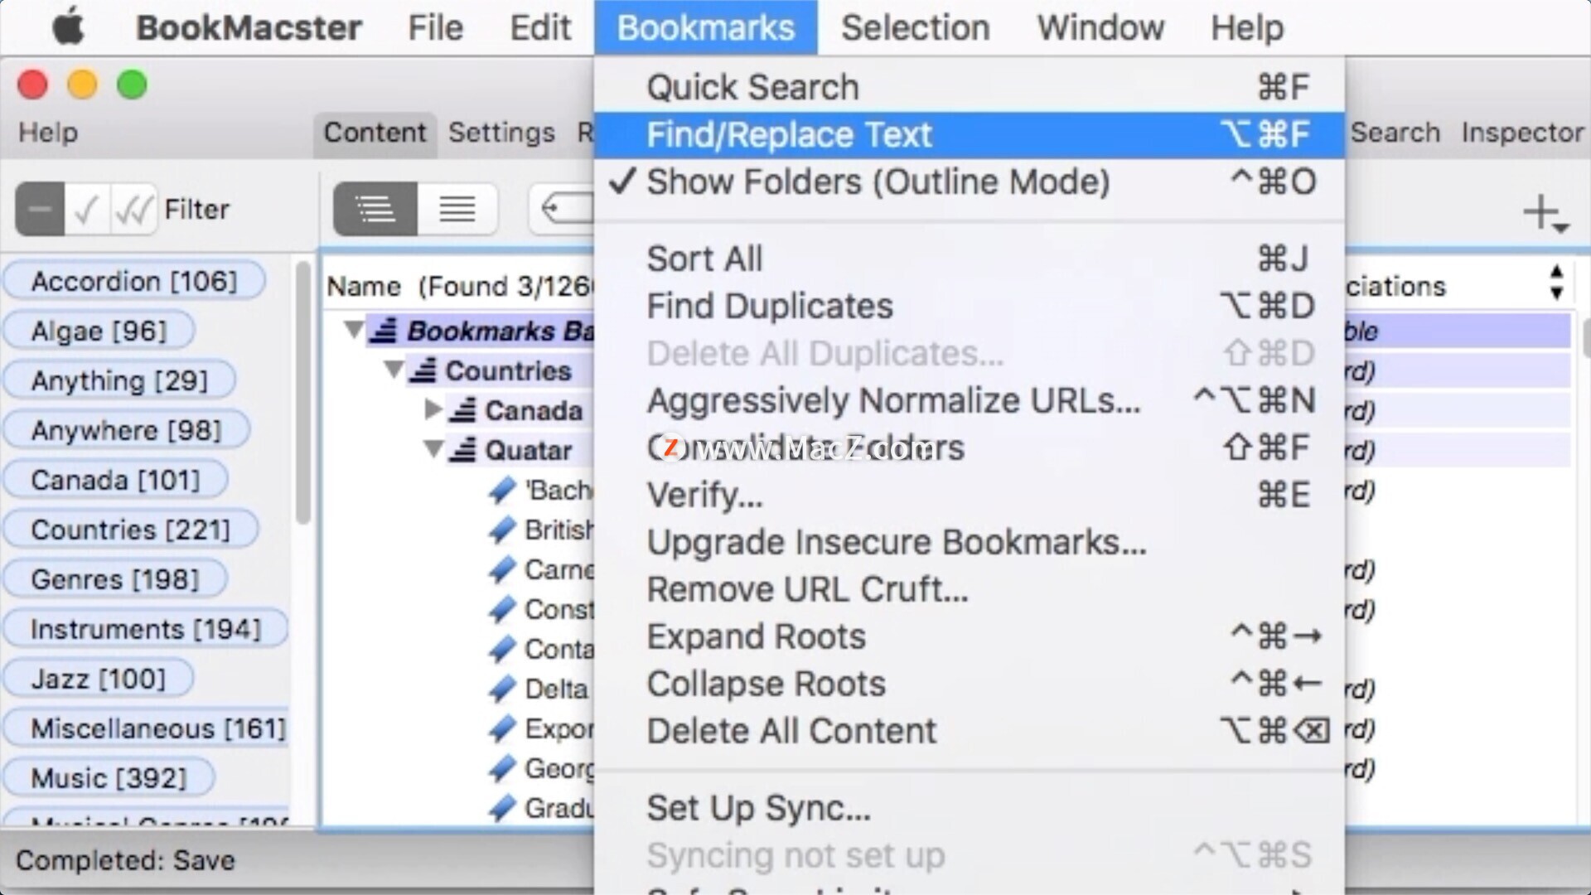Viewport: 1591px width, 895px height.
Task: Click the Help toolbar button
Action: pos(48,133)
